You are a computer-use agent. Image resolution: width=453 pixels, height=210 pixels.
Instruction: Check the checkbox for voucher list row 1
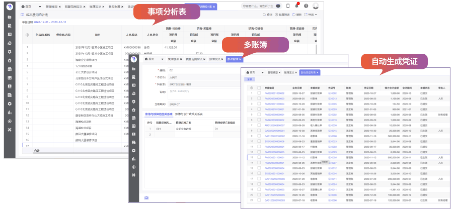[259, 93]
